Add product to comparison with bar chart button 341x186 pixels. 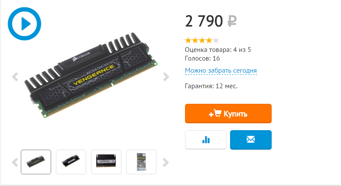pyautogui.click(x=206, y=140)
